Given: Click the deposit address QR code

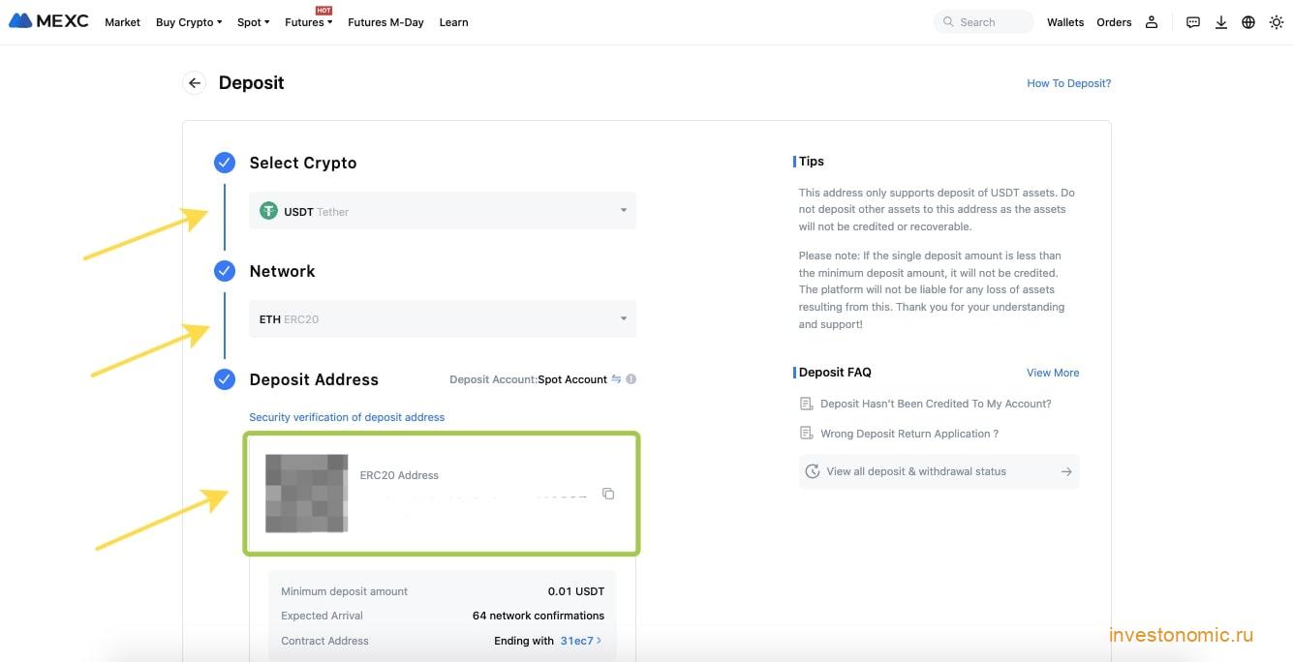Looking at the screenshot, I should (x=306, y=494).
